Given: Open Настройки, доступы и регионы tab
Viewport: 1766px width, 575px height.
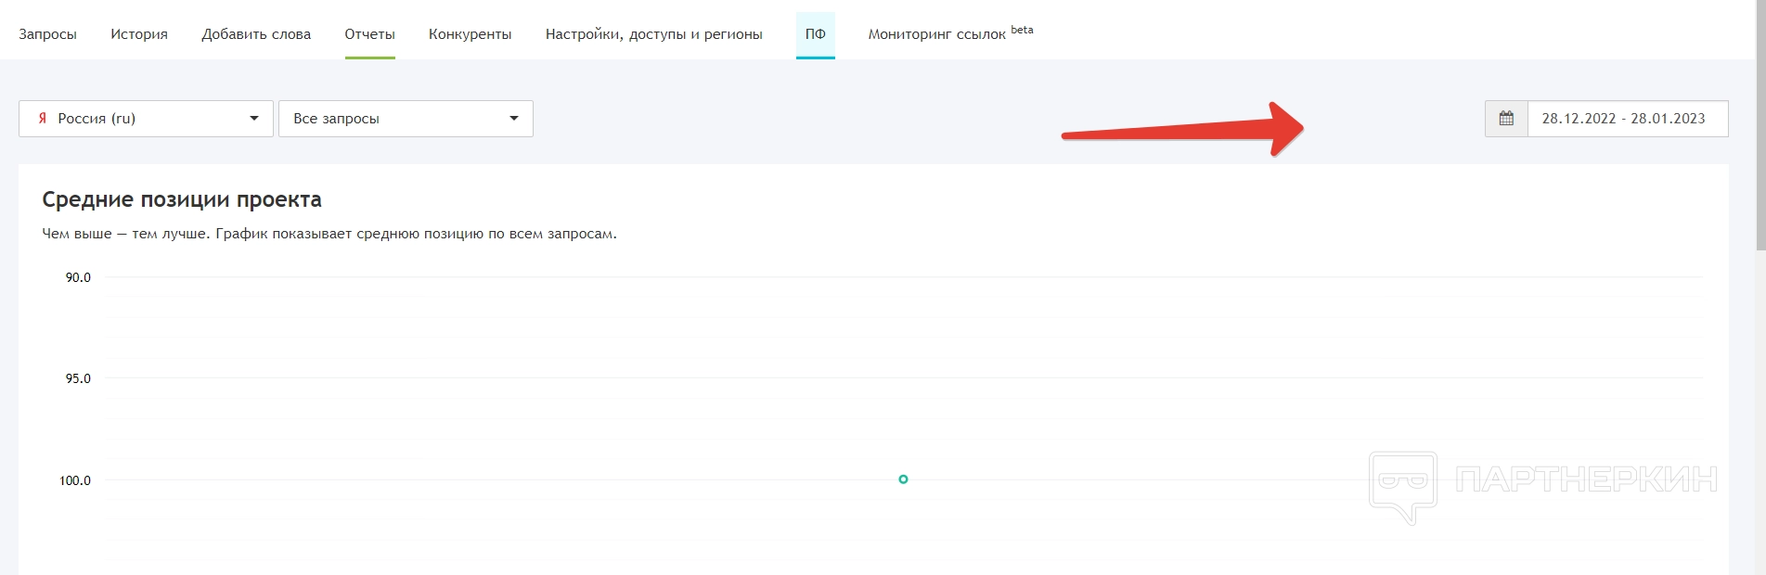Looking at the screenshot, I should (653, 34).
